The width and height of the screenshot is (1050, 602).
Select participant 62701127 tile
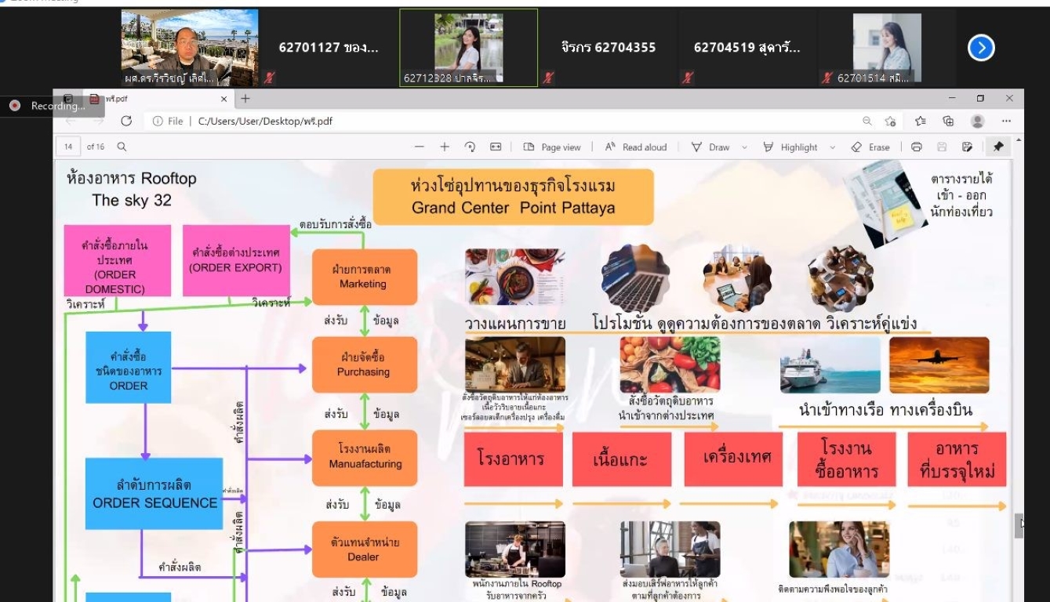[329, 48]
